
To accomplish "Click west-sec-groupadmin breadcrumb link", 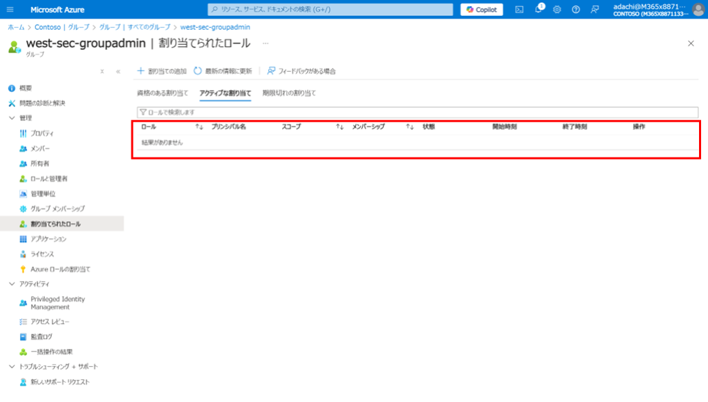I will (x=215, y=27).
